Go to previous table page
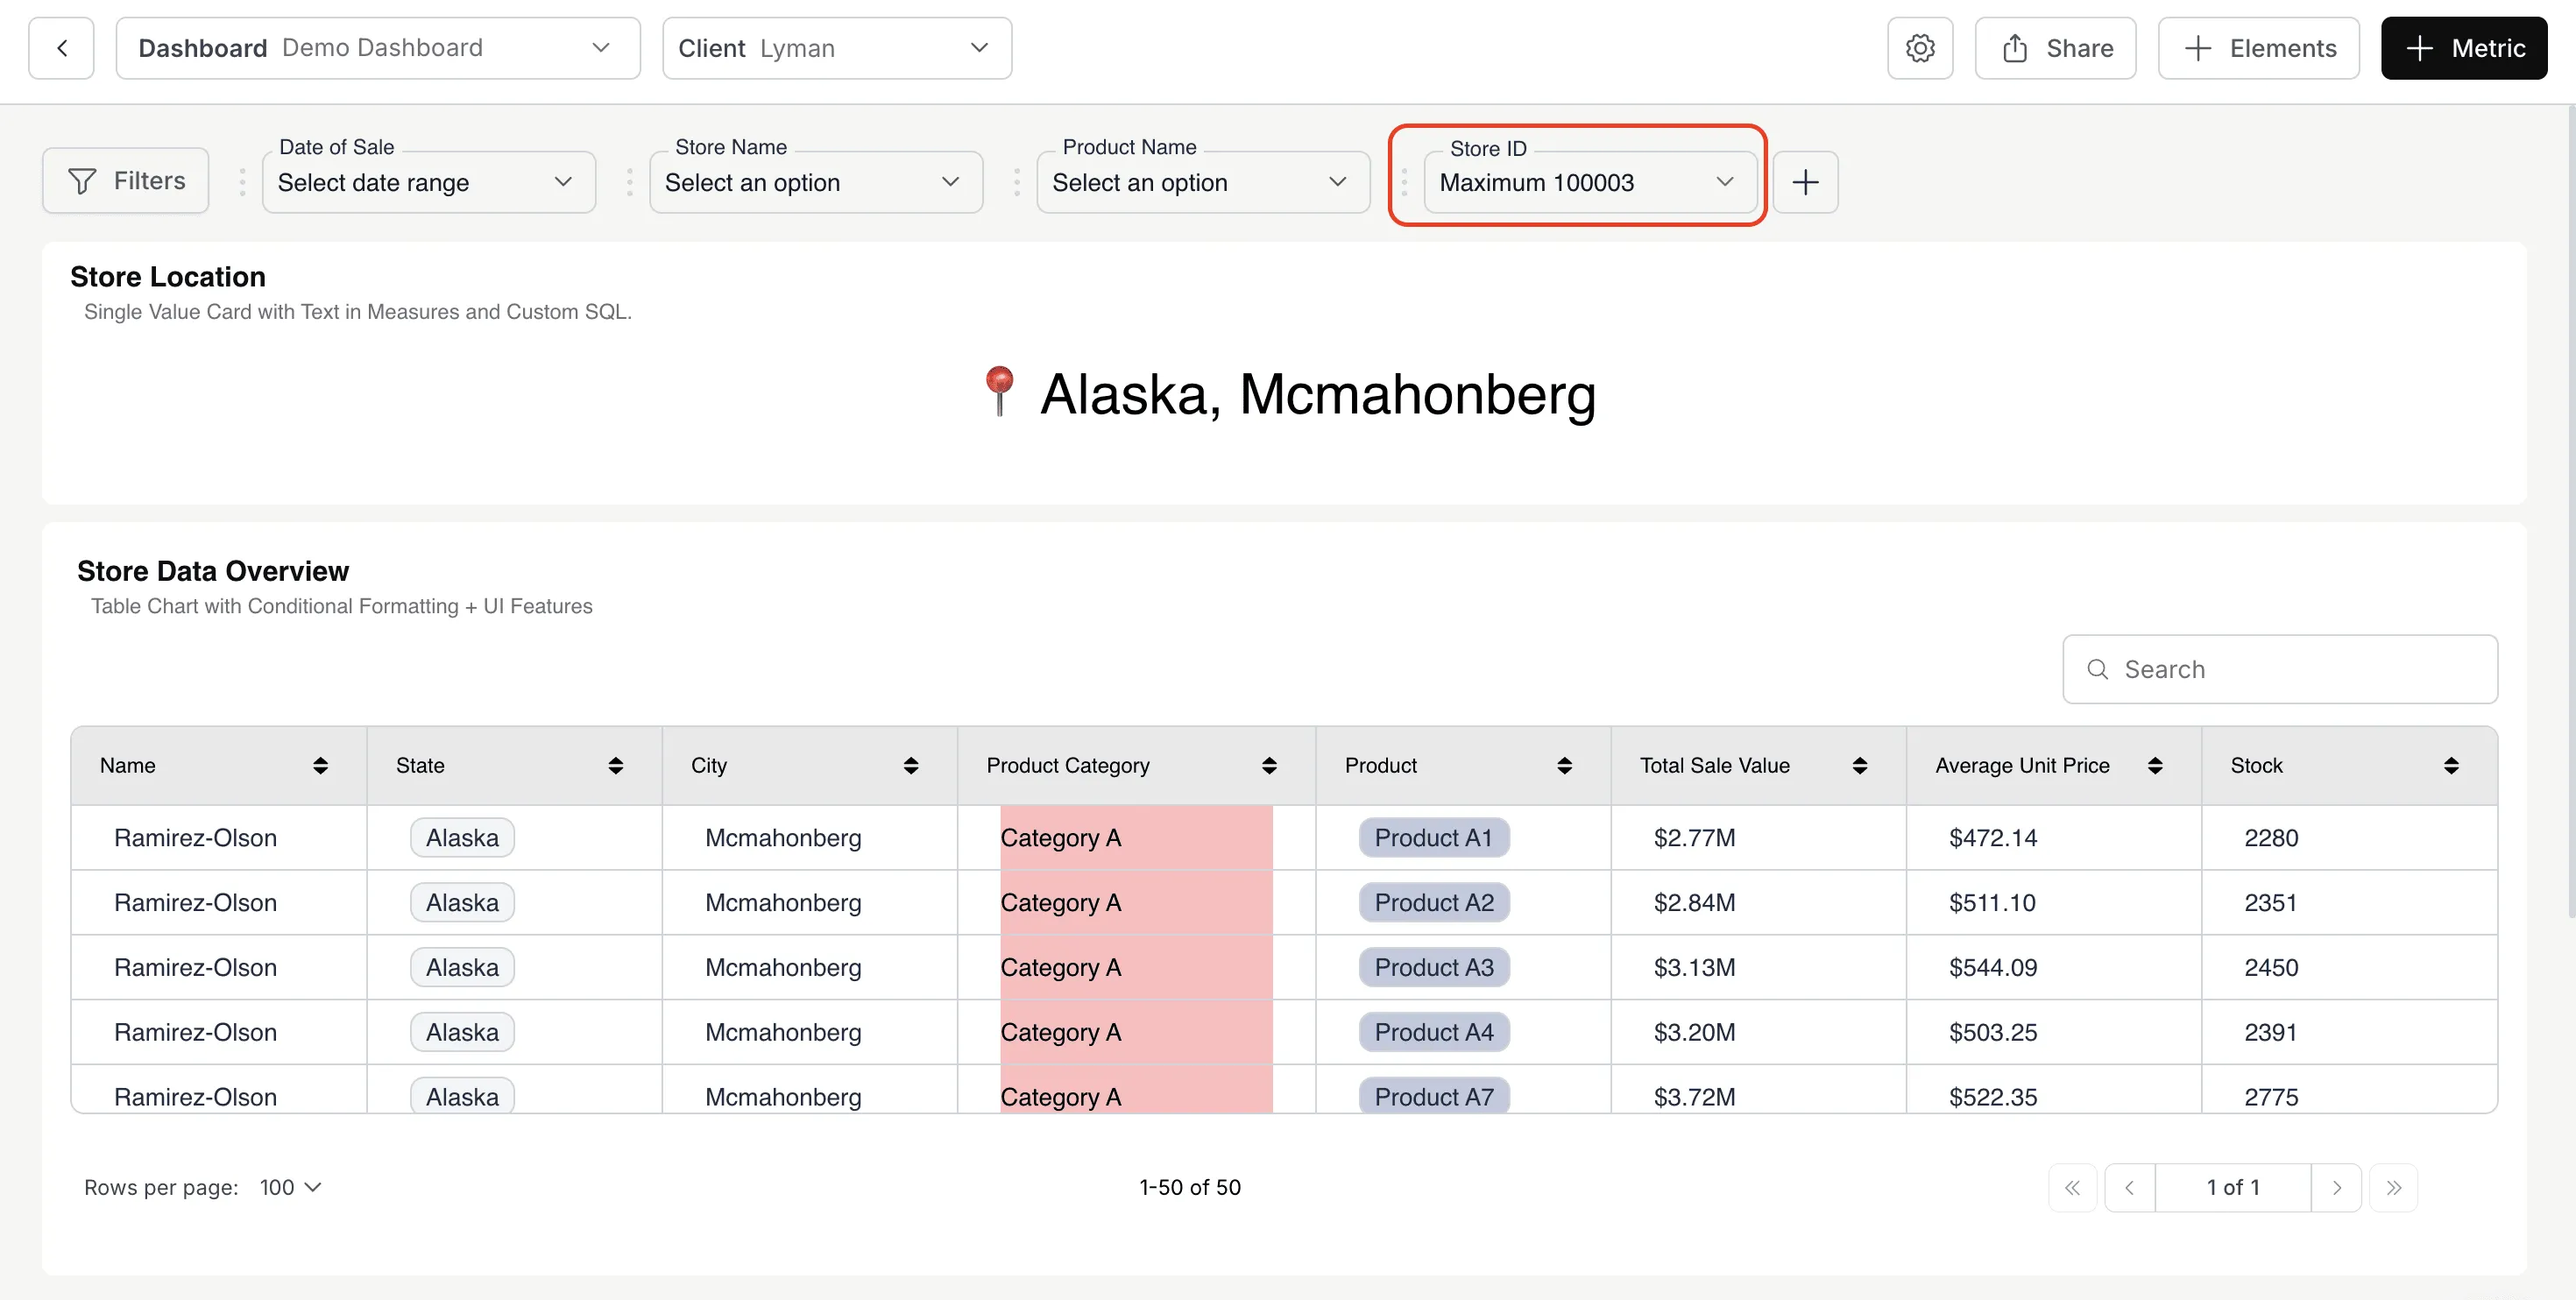This screenshot has width=2576, height=1300. pos(2129,1188)
